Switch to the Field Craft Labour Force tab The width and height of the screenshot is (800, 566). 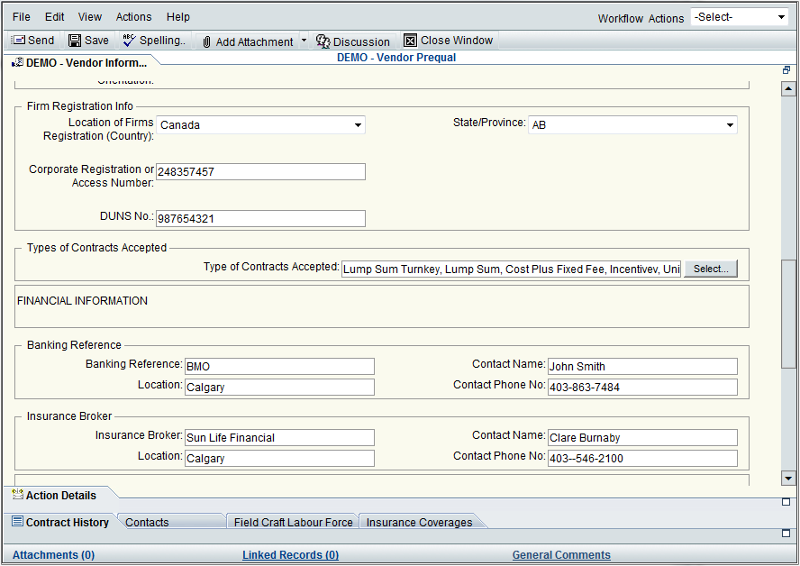coord(293,523)
